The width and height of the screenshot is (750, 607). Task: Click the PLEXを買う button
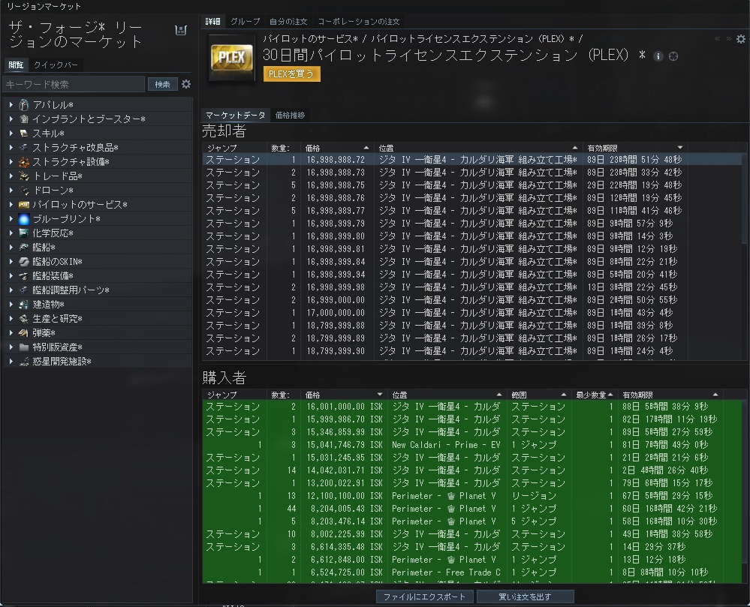[291, 74]
